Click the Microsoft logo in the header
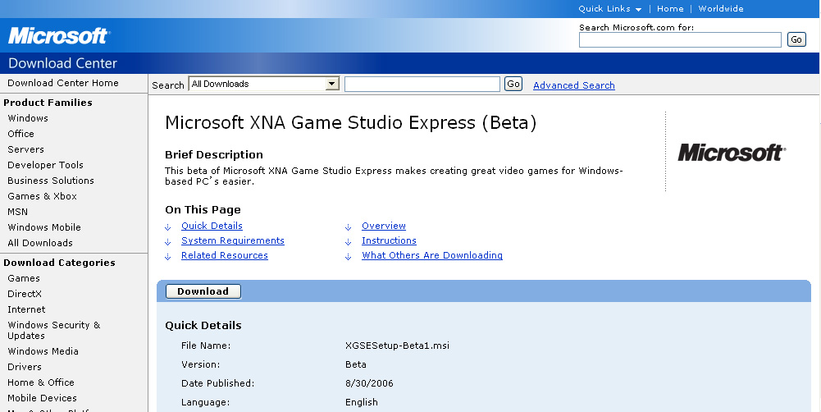Screen dimensions: 821x412 click(x=58, y=36)
